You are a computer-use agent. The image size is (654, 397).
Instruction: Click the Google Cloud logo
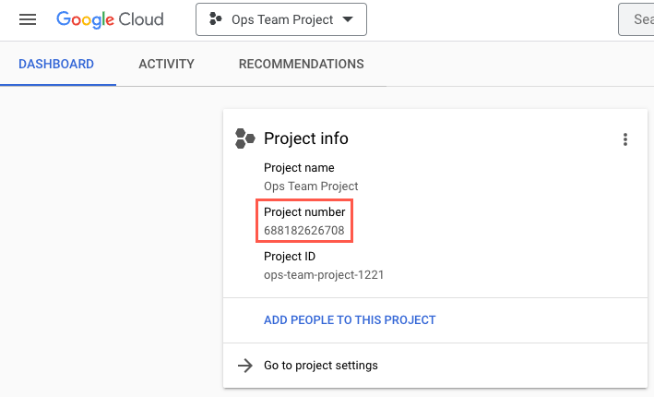point(110,19)
